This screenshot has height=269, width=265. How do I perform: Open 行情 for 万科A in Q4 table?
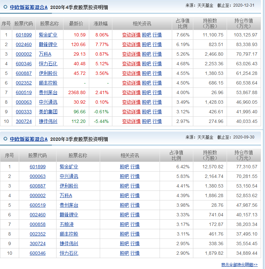[157, 54]
